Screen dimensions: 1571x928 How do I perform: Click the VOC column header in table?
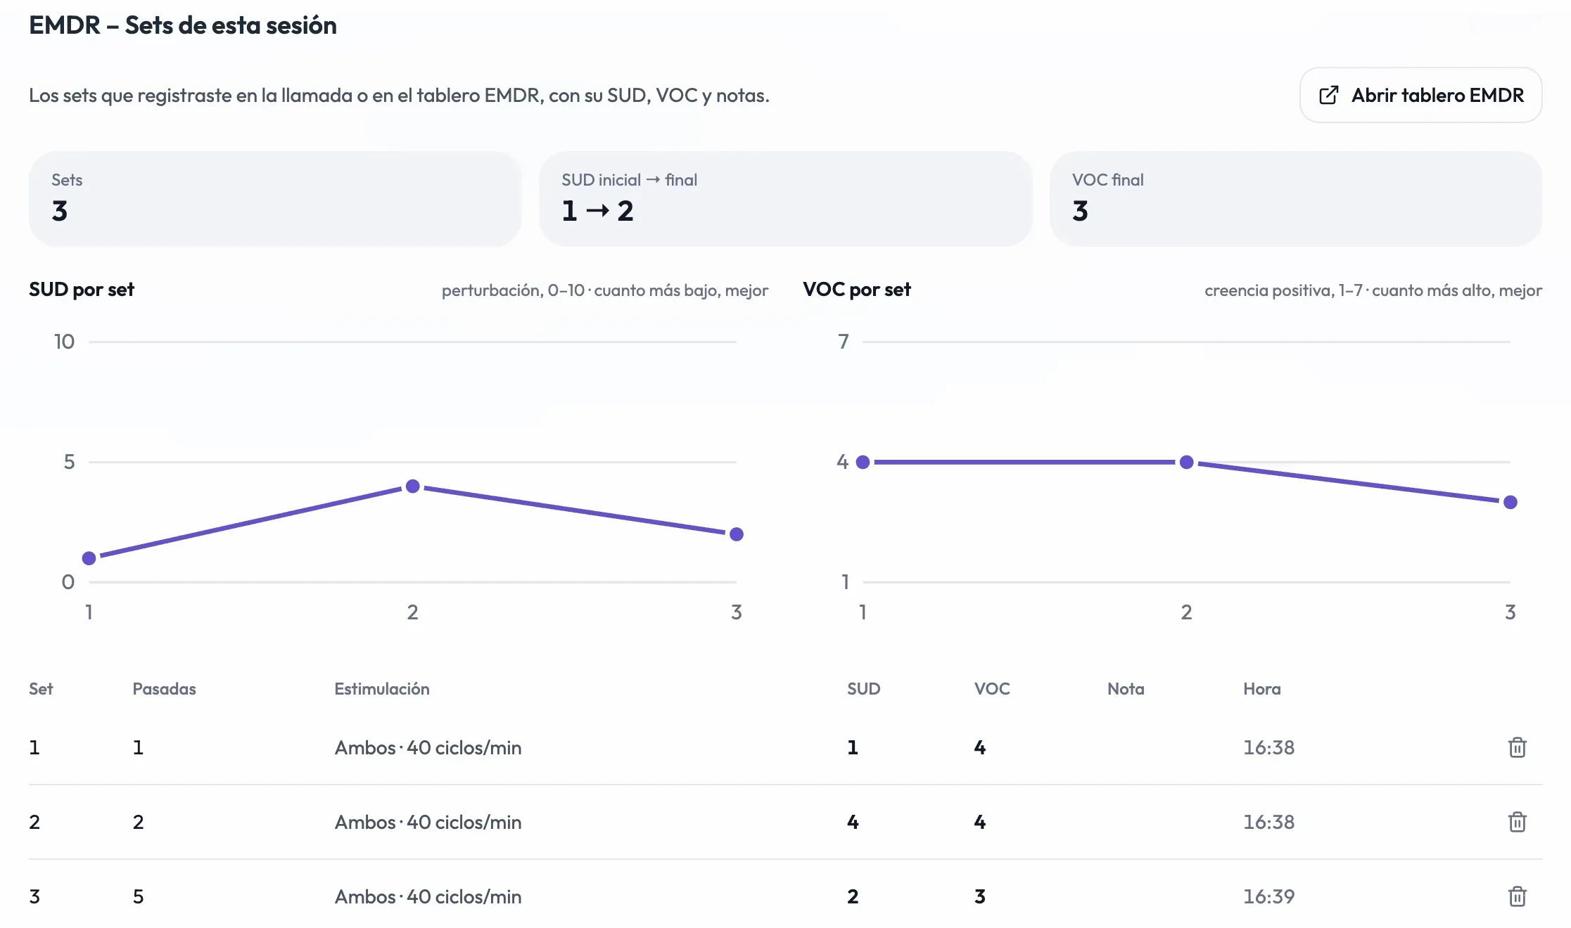[x=992, y=689]
